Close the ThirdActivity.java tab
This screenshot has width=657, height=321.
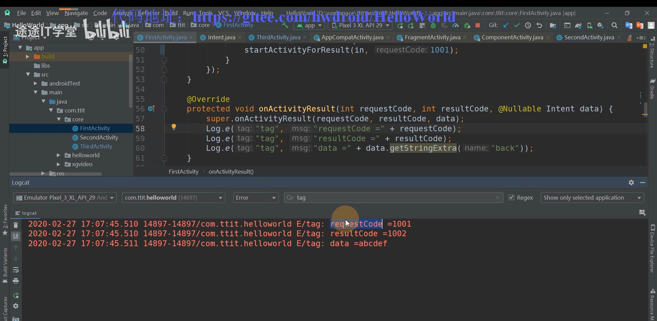(x=305, y=37)
